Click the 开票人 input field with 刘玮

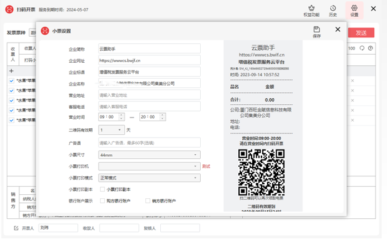click(58, 228)
